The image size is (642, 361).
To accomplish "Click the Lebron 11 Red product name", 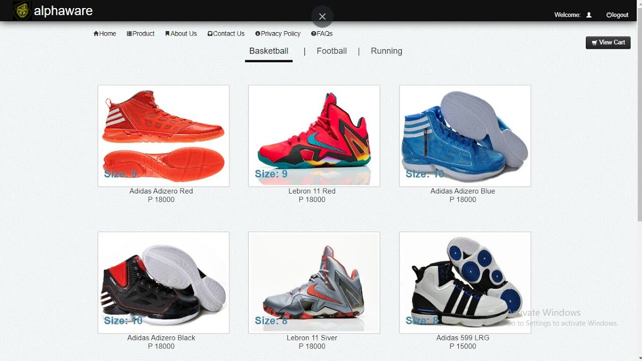I will [312, 191].
